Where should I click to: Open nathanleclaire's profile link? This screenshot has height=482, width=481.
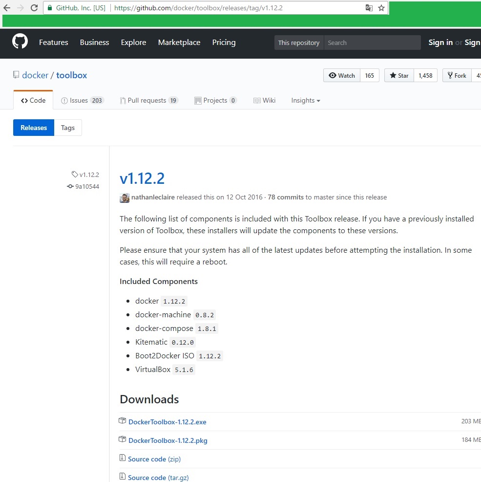153,197
